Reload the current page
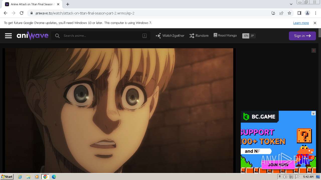This screenshot has width=321, height=180. (22, 13)
